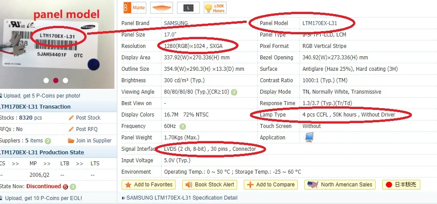Click Touch Screen value Without

pyautogui.click(x=311, y=126)
